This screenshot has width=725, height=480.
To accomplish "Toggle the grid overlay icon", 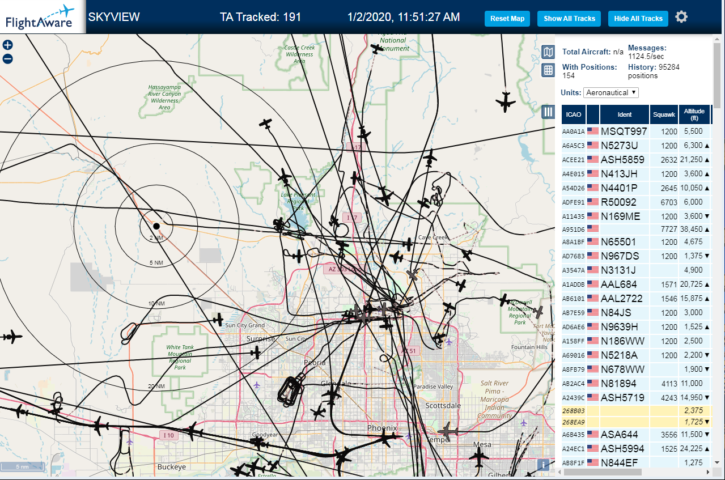I will pyautogui.click(x=548, y=70).
